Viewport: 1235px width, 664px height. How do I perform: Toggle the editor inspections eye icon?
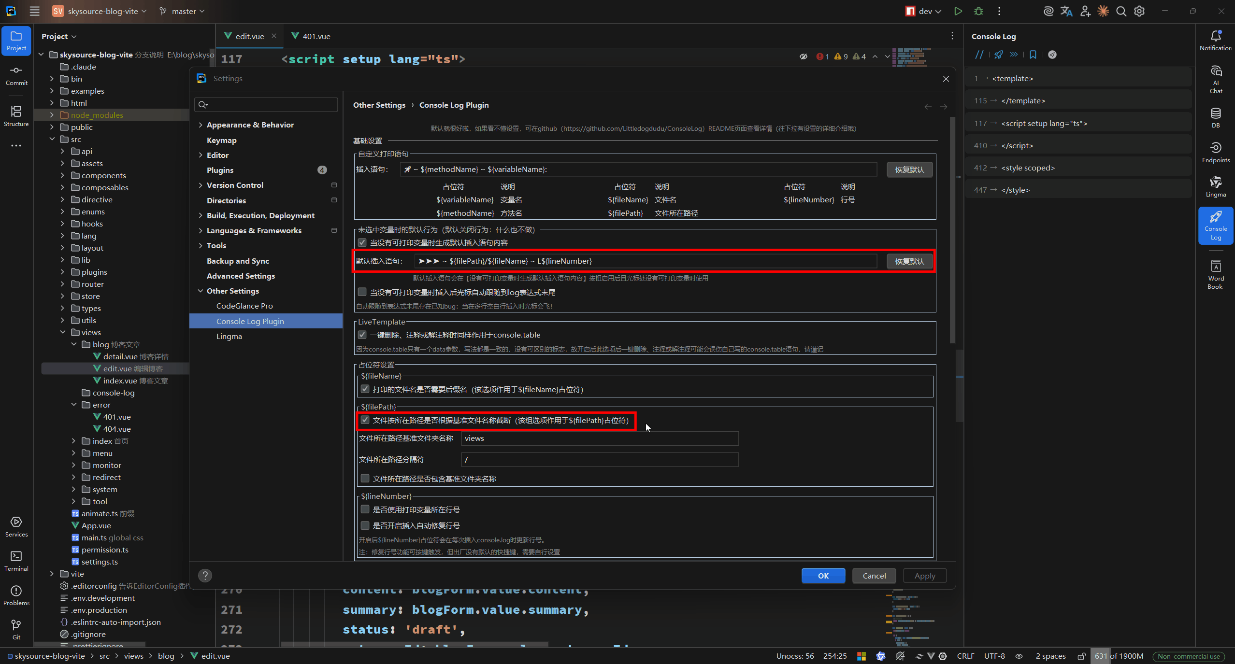point(803,57)
